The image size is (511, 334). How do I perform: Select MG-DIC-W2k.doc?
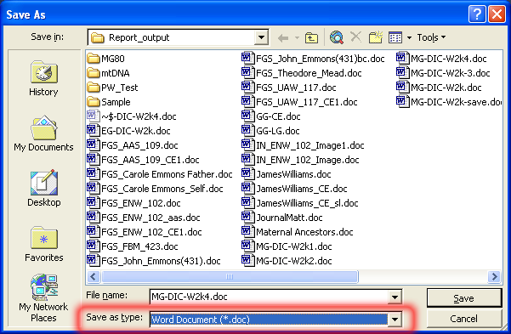[439, 88]
